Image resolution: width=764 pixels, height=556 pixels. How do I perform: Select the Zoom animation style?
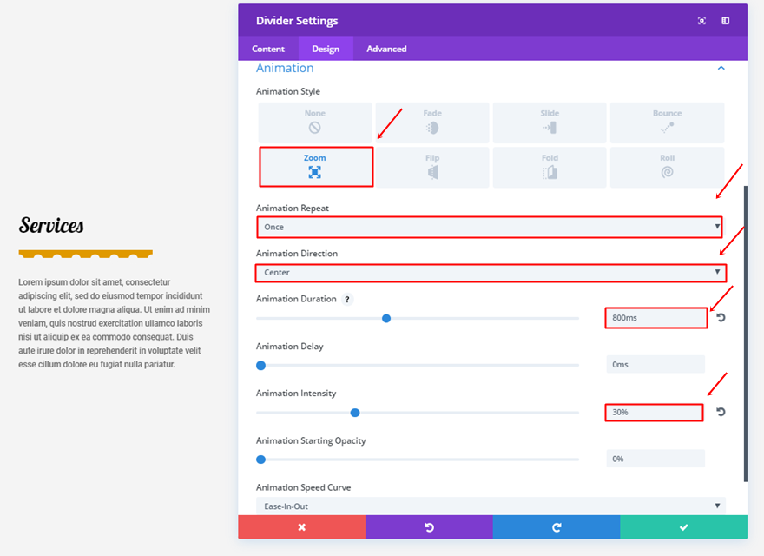point(315,167)
